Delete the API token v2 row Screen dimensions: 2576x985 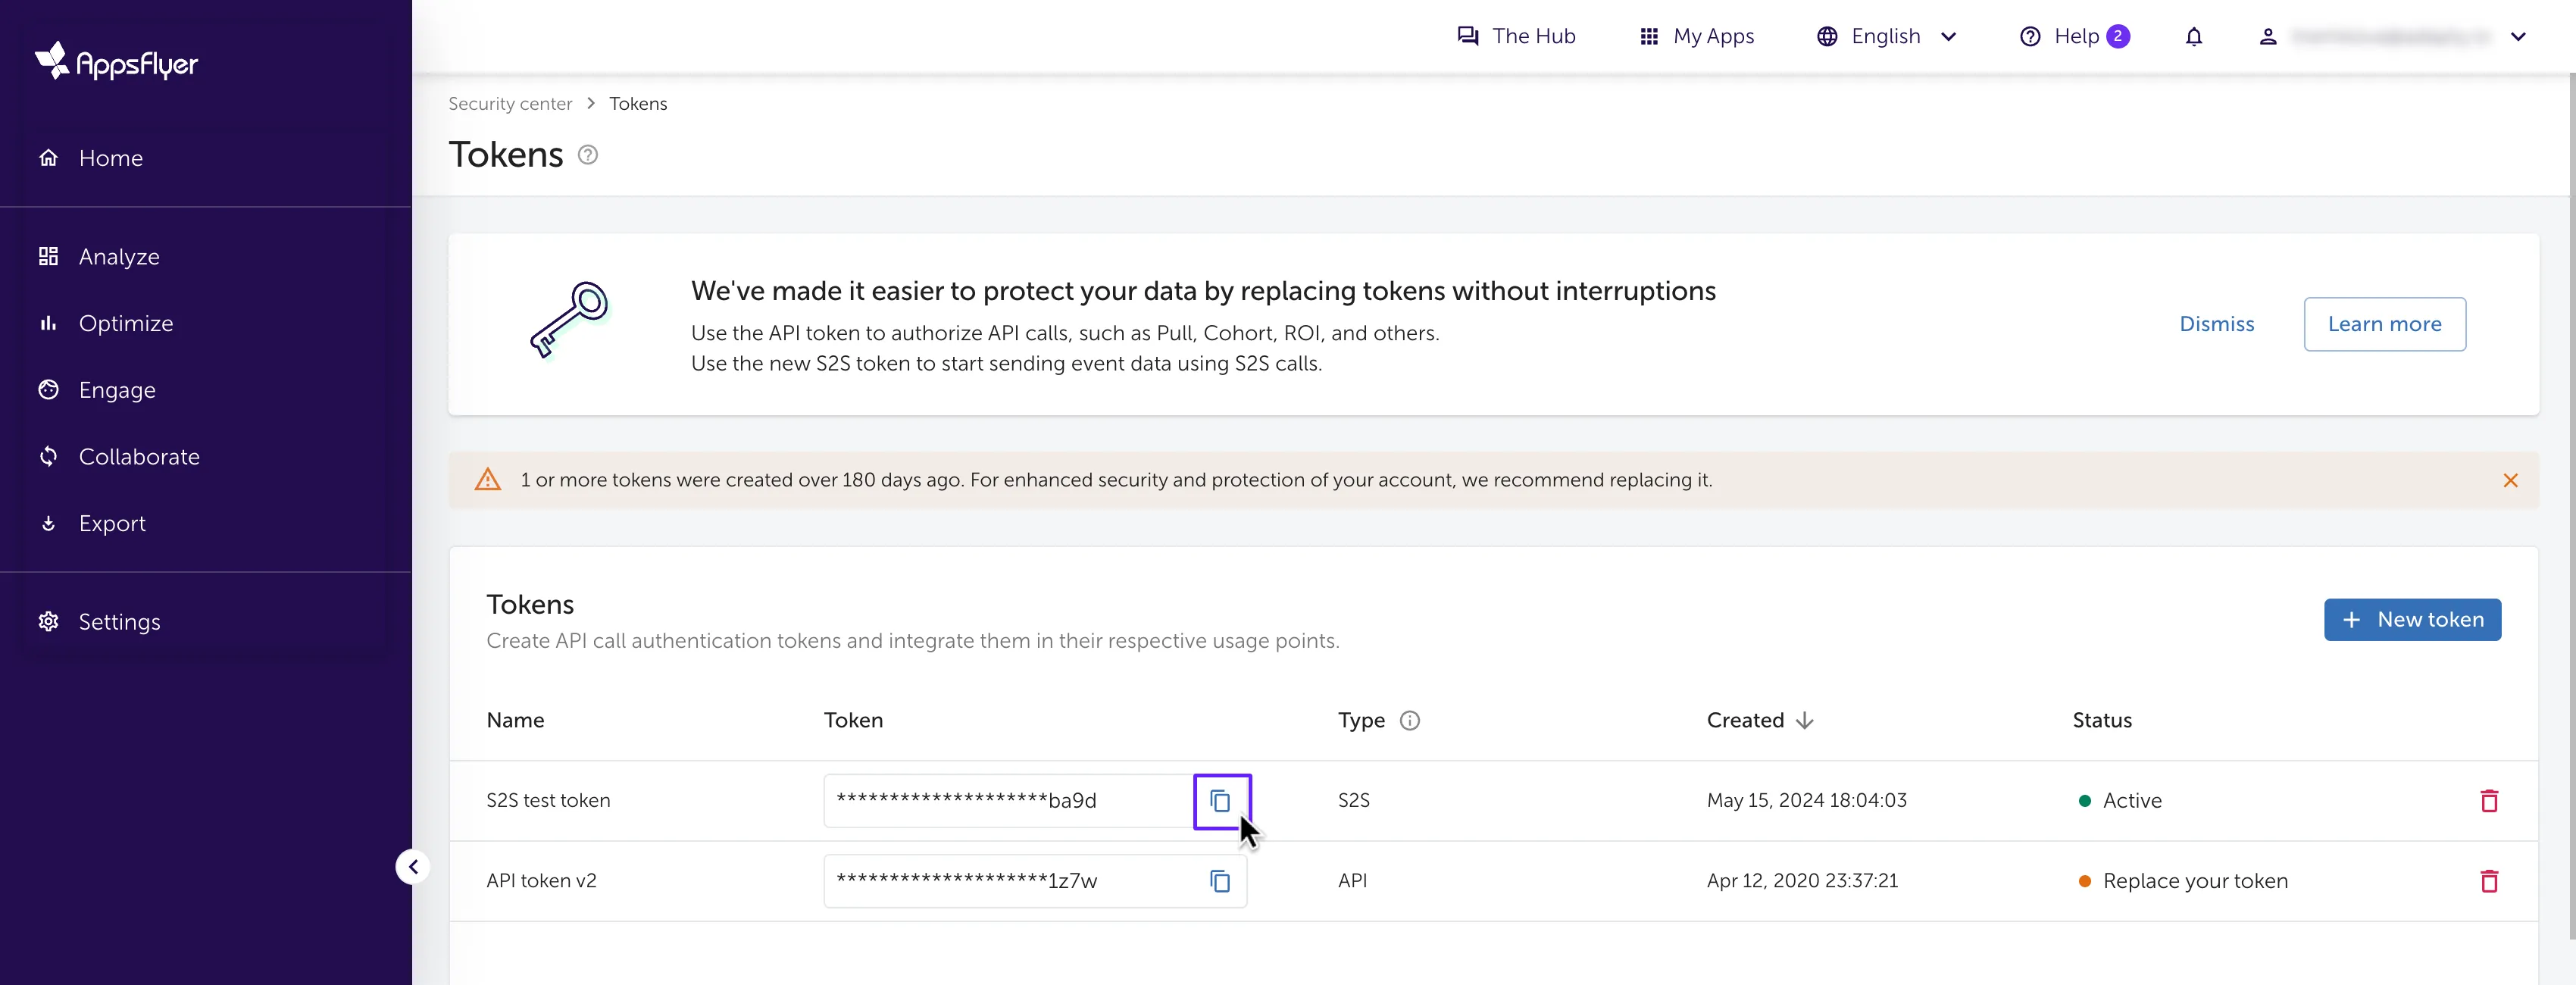point(2489,881)
